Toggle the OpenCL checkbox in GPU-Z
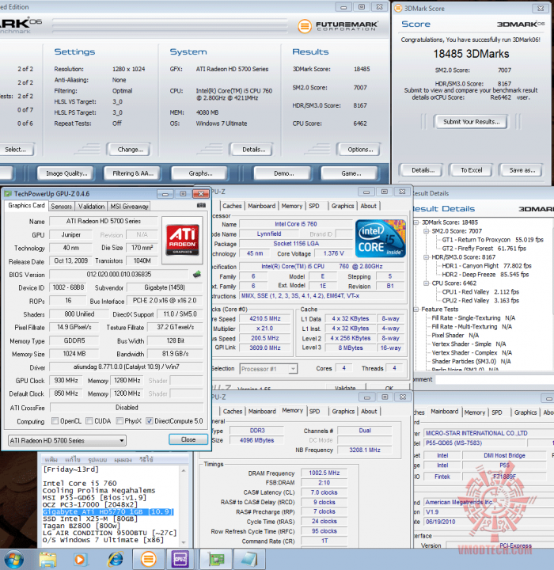Screen dimensions: 554x570 55,420
